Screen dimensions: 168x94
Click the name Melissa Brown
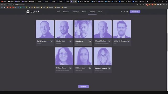pos(61,68)
